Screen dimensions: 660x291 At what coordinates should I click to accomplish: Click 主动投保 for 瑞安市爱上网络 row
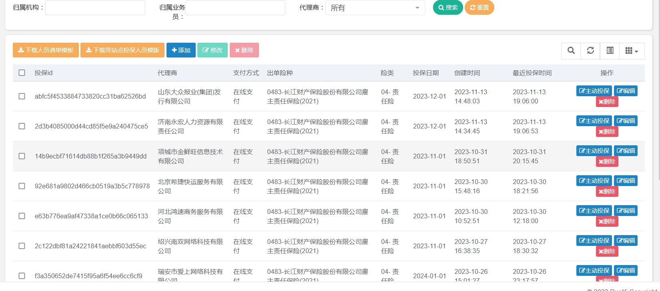coord(594,271)
